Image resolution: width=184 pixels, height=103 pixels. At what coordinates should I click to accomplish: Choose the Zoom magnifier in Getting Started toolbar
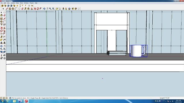[50, 9]
